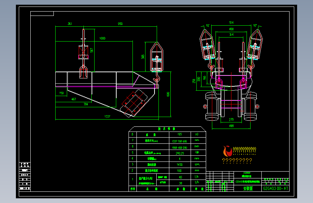Select the 314 dimension label
Image resolution: width=313 pixels, height=203 pixels.
point(231,35)
